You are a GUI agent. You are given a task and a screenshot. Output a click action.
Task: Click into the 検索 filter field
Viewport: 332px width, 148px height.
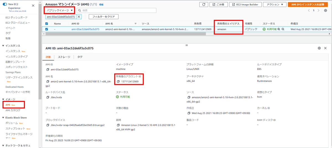(116, 10)
